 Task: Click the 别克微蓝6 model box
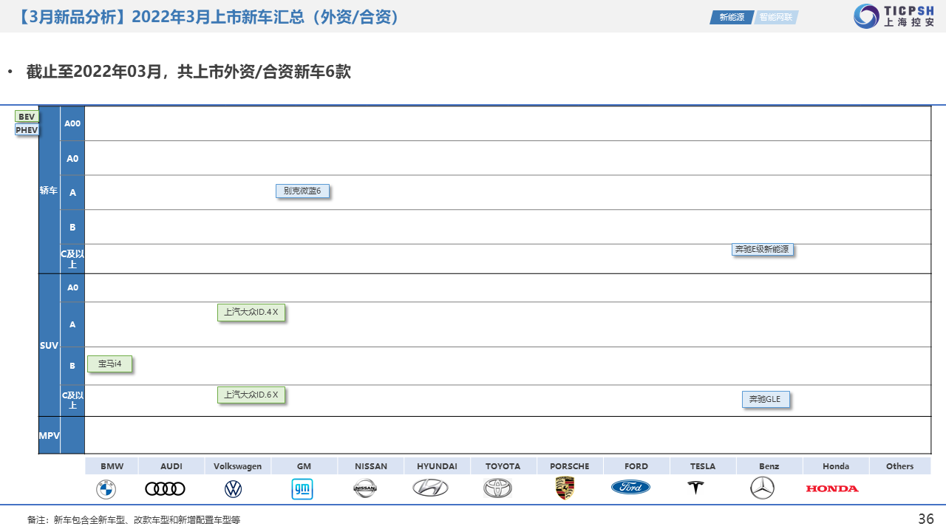click(302, 191)
